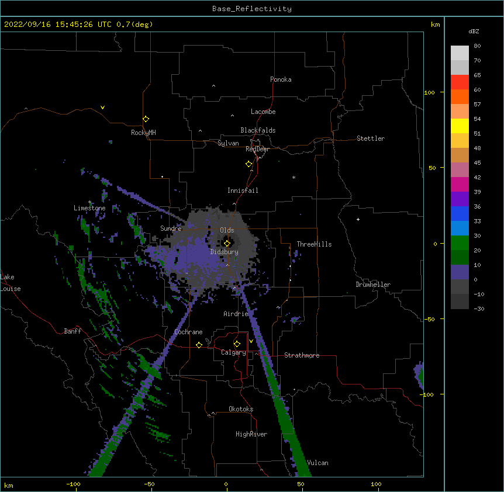The width and height of the screenshot is (504, 492).
Task: Click the Airdrie city label
Action: pyautogui.click(x=236, y=314)
